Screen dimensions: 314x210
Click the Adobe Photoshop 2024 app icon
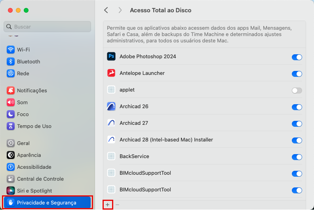[111, 56]
